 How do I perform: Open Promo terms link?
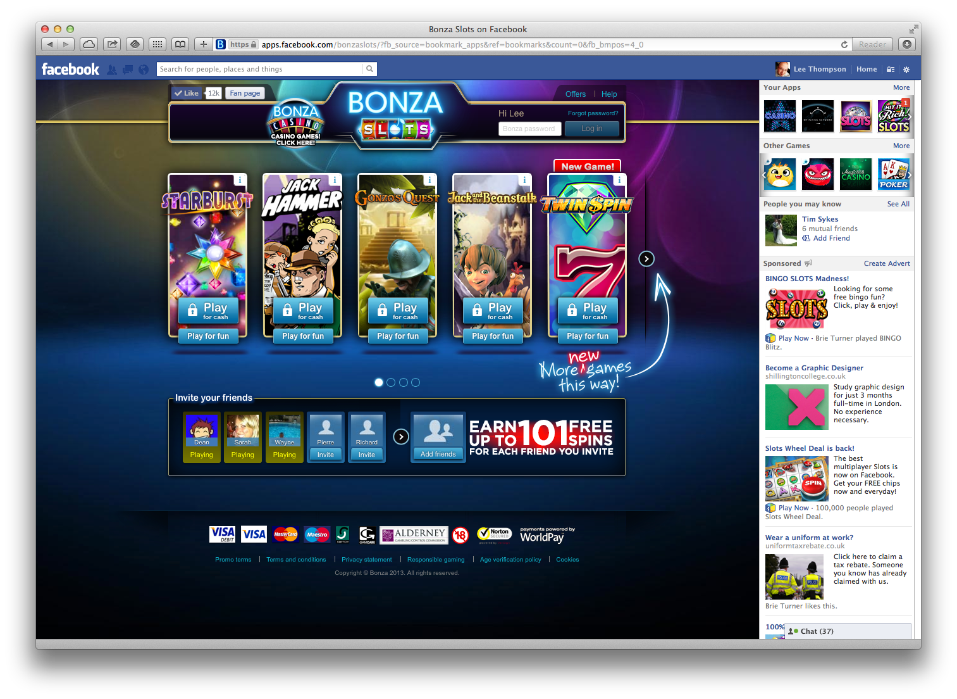233,560
